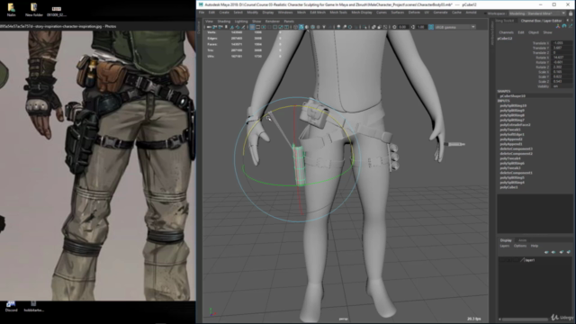576x324 pixels.
Task: Switch to the Channel Box / Layer Editor tab
Action: pos(542,21)
